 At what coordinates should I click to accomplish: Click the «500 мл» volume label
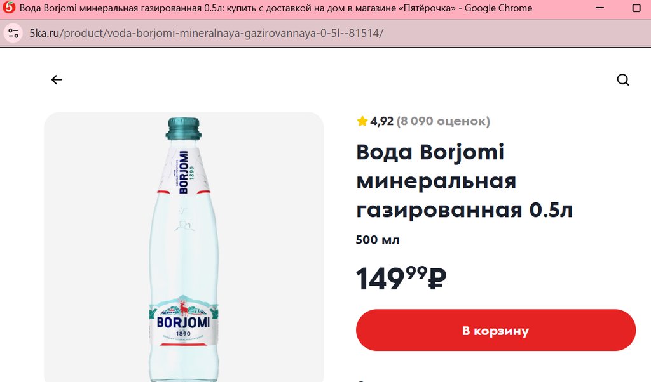[x=378, y=240]
